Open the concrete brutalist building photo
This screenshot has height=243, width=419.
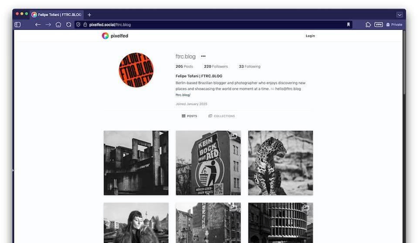[136, 163]
